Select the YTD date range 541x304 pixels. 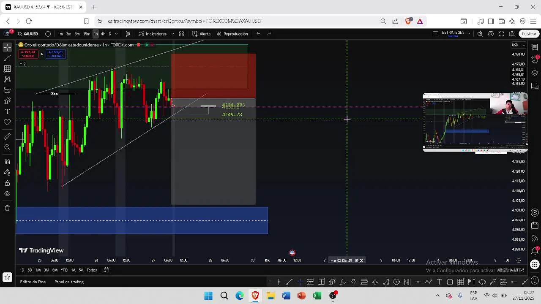click(64, 270)
